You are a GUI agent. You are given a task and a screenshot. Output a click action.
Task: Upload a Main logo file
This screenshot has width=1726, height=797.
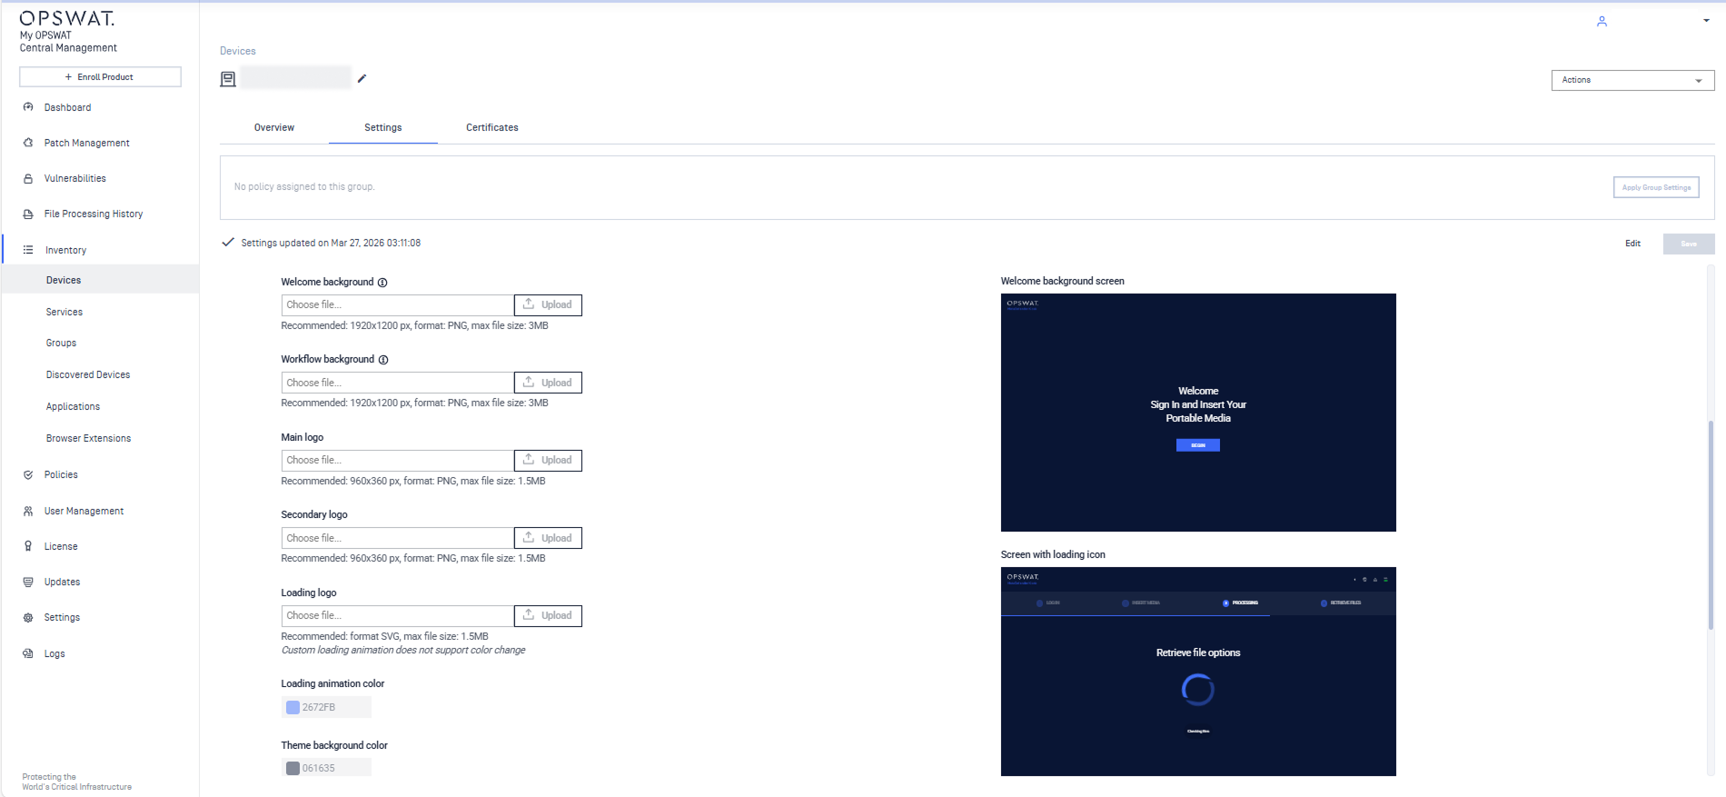point(548,460)
